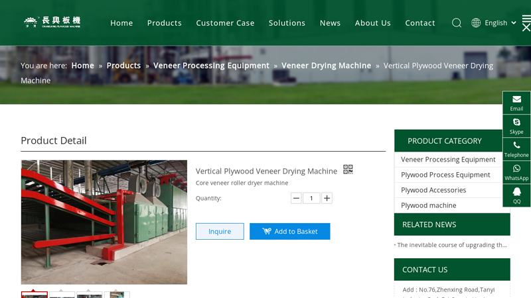Select Veneer Processing Equipment category
The height and width of the screenshot is (298, 531).
click(x=448, y=160)
